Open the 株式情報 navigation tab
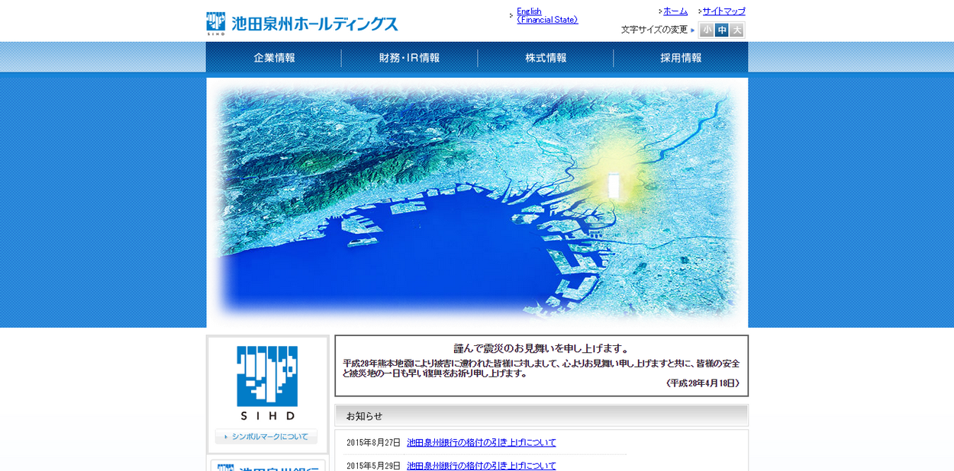 pos(546,58)
